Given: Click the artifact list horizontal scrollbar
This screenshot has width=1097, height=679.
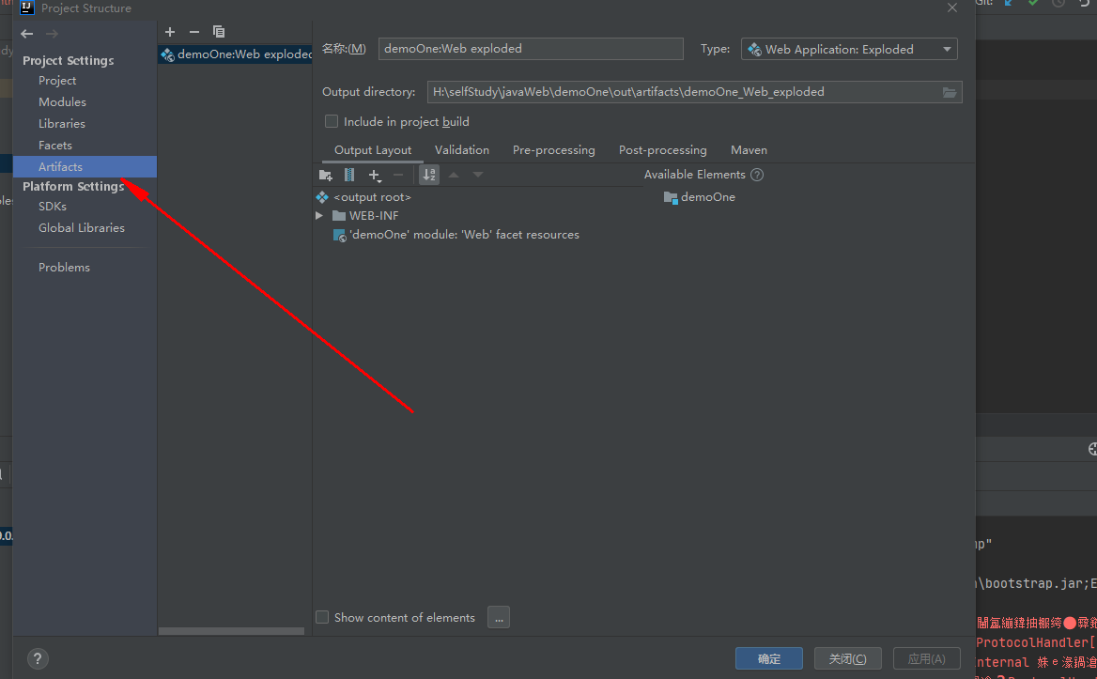Looking at the screenshot, I should [x=232, y=631].
